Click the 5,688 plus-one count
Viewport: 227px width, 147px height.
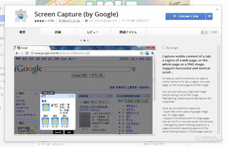(214, 32)
